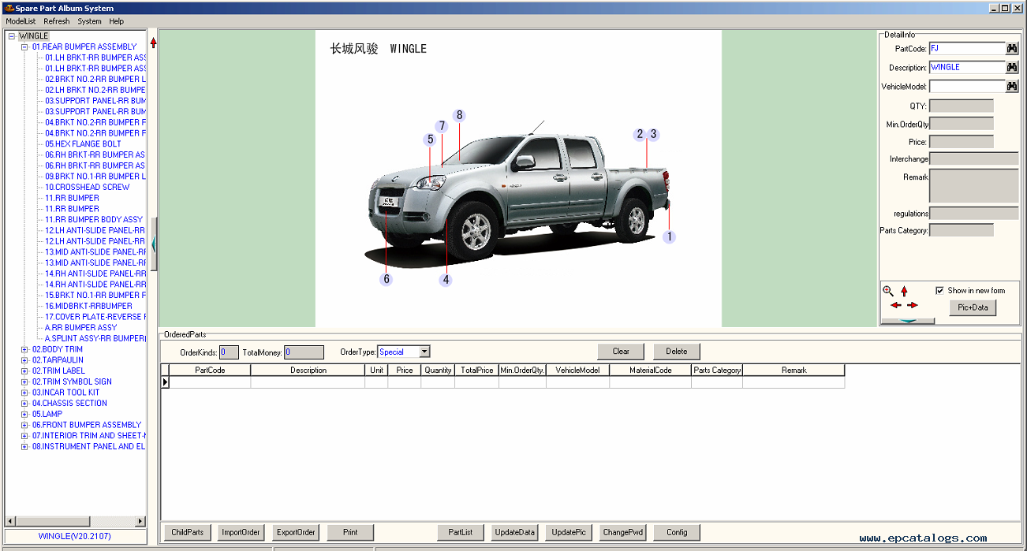Open the System menu
This screenshot has width=1027, height=551.
pos(89,21)
